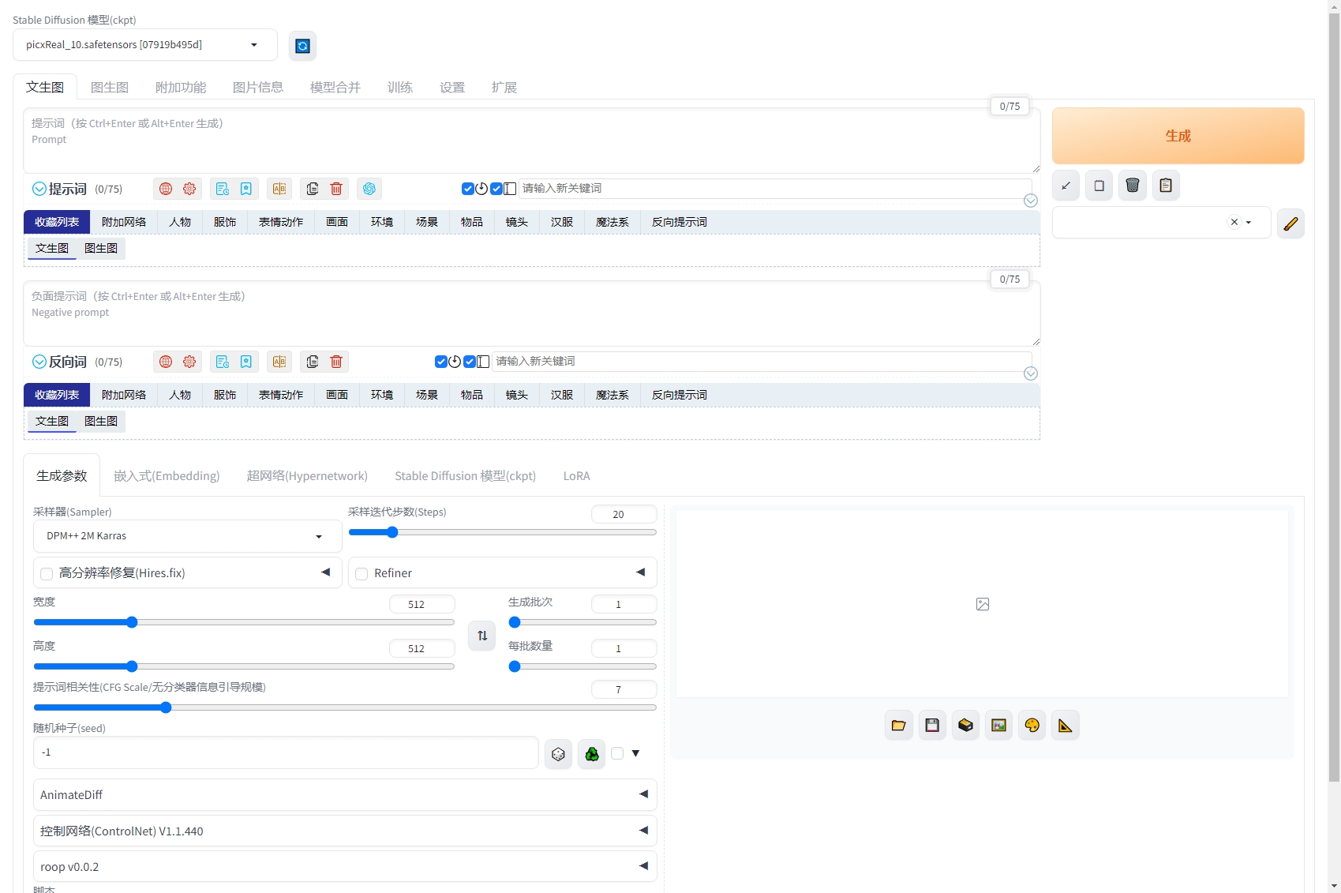
Task: Toggle the extra seed checkbox
Action: click(617, 753)
